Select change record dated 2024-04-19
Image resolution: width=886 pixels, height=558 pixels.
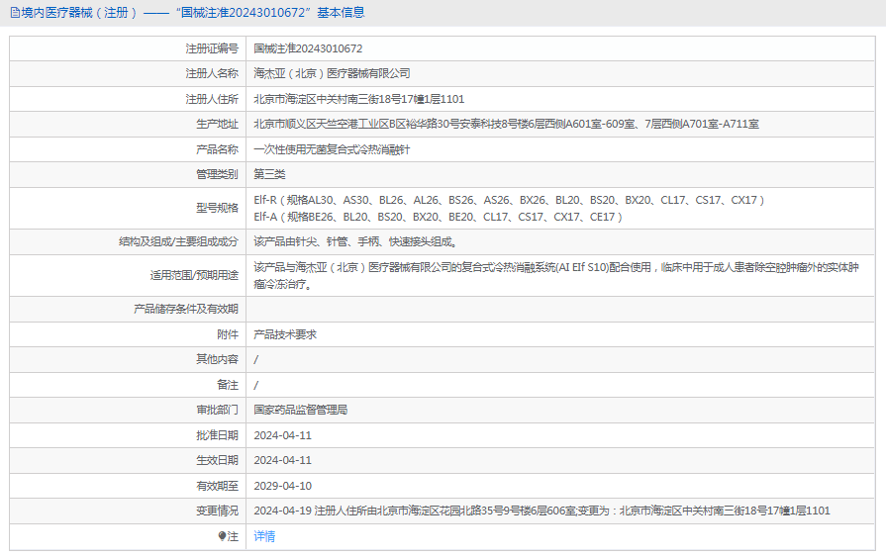pyautogui.click(x=541, y=511)
